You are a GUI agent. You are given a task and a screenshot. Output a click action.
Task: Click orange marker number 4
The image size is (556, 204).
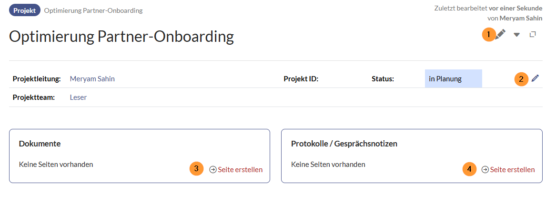coord(469,169)
